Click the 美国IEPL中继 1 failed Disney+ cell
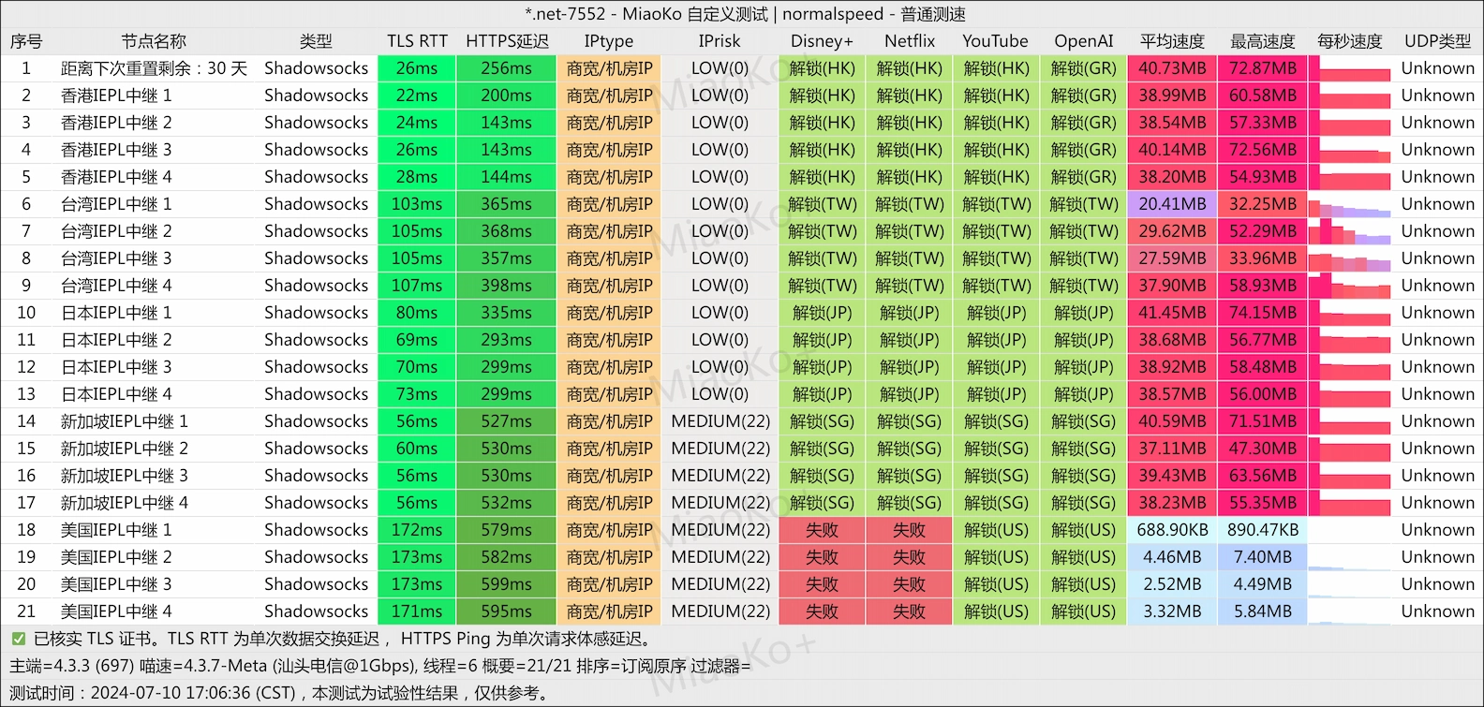Image resolution: width=1484 pixels, height=707 pixels. [822, 530]
